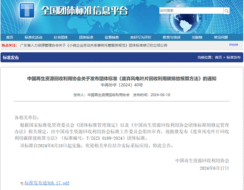This screenshot has height=190, width=244.
Task: Click 标准发布 in the breadcrumb trail
Action: click(x=233, y=57)
